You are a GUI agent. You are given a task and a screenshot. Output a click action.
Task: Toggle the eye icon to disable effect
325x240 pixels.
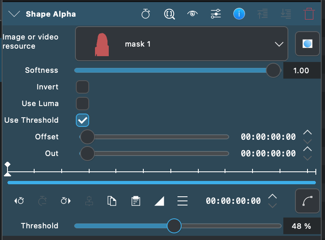[192, 14]
